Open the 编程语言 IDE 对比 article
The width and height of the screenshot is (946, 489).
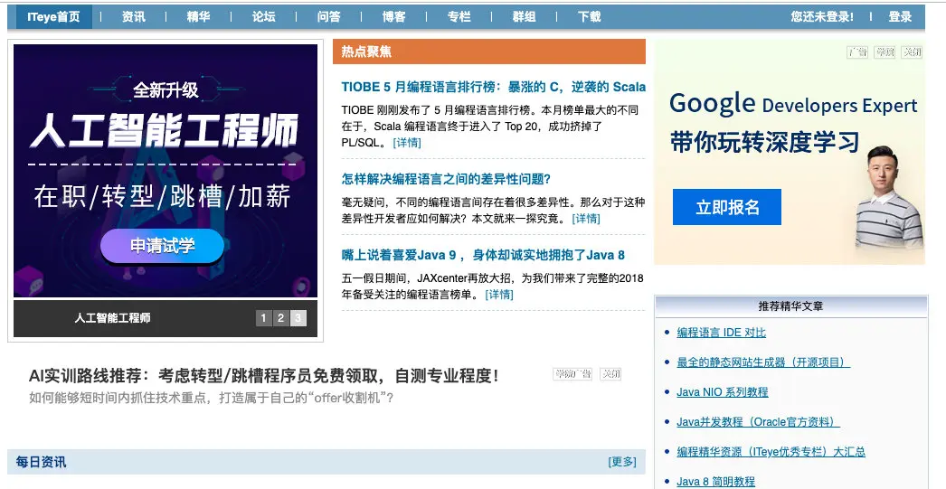point(721,333)
